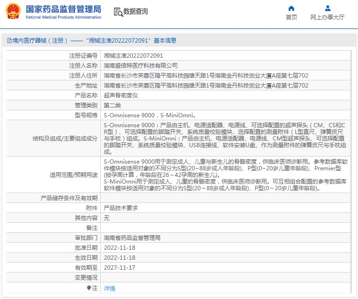Open the 首页 navigation item
This screenshot has height=299, width=358.
point(291,17)
